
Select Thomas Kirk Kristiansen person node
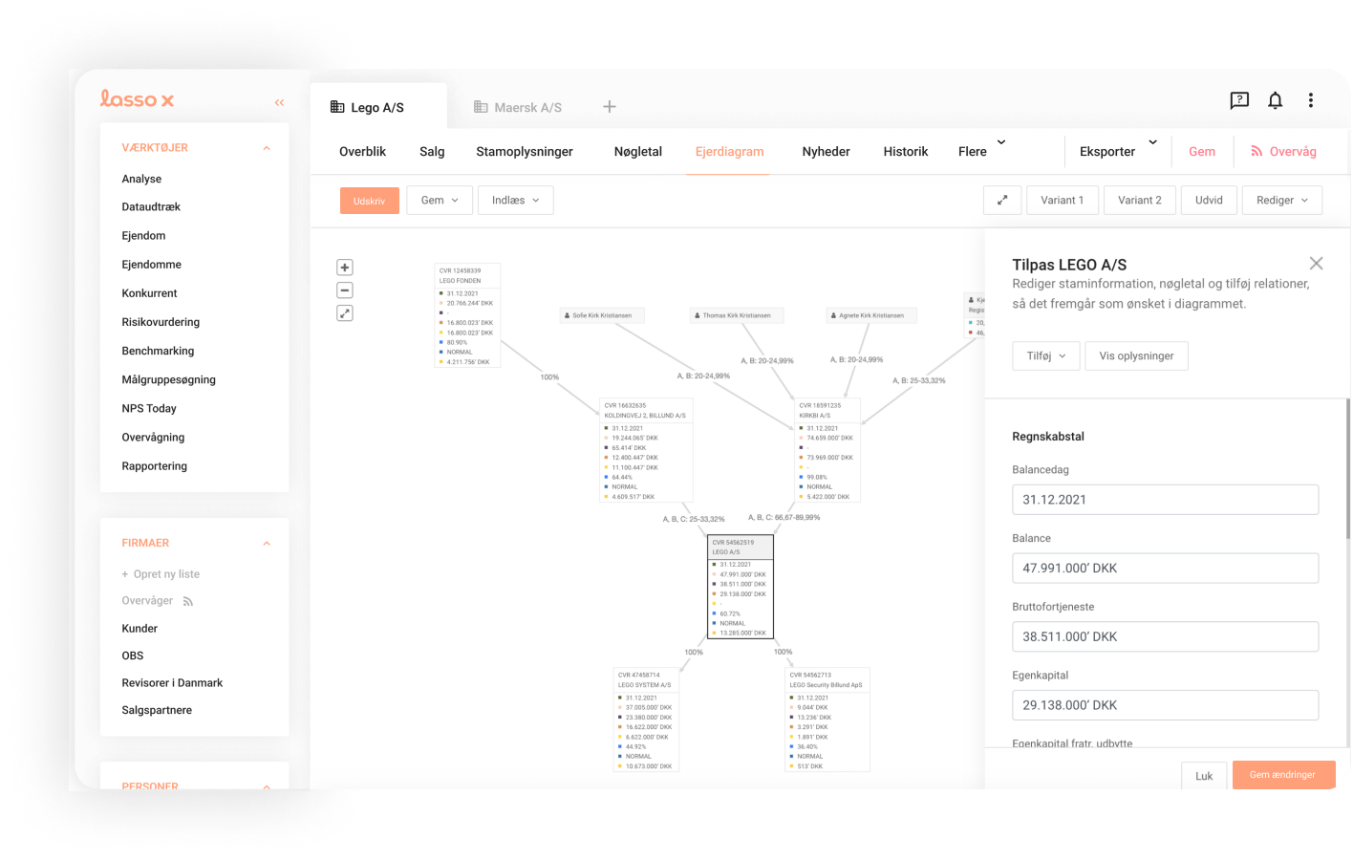coord(737,315)
